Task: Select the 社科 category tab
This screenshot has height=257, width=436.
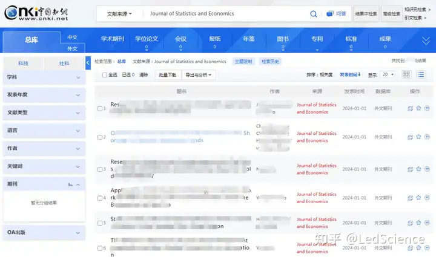Action: pos(64,63)
